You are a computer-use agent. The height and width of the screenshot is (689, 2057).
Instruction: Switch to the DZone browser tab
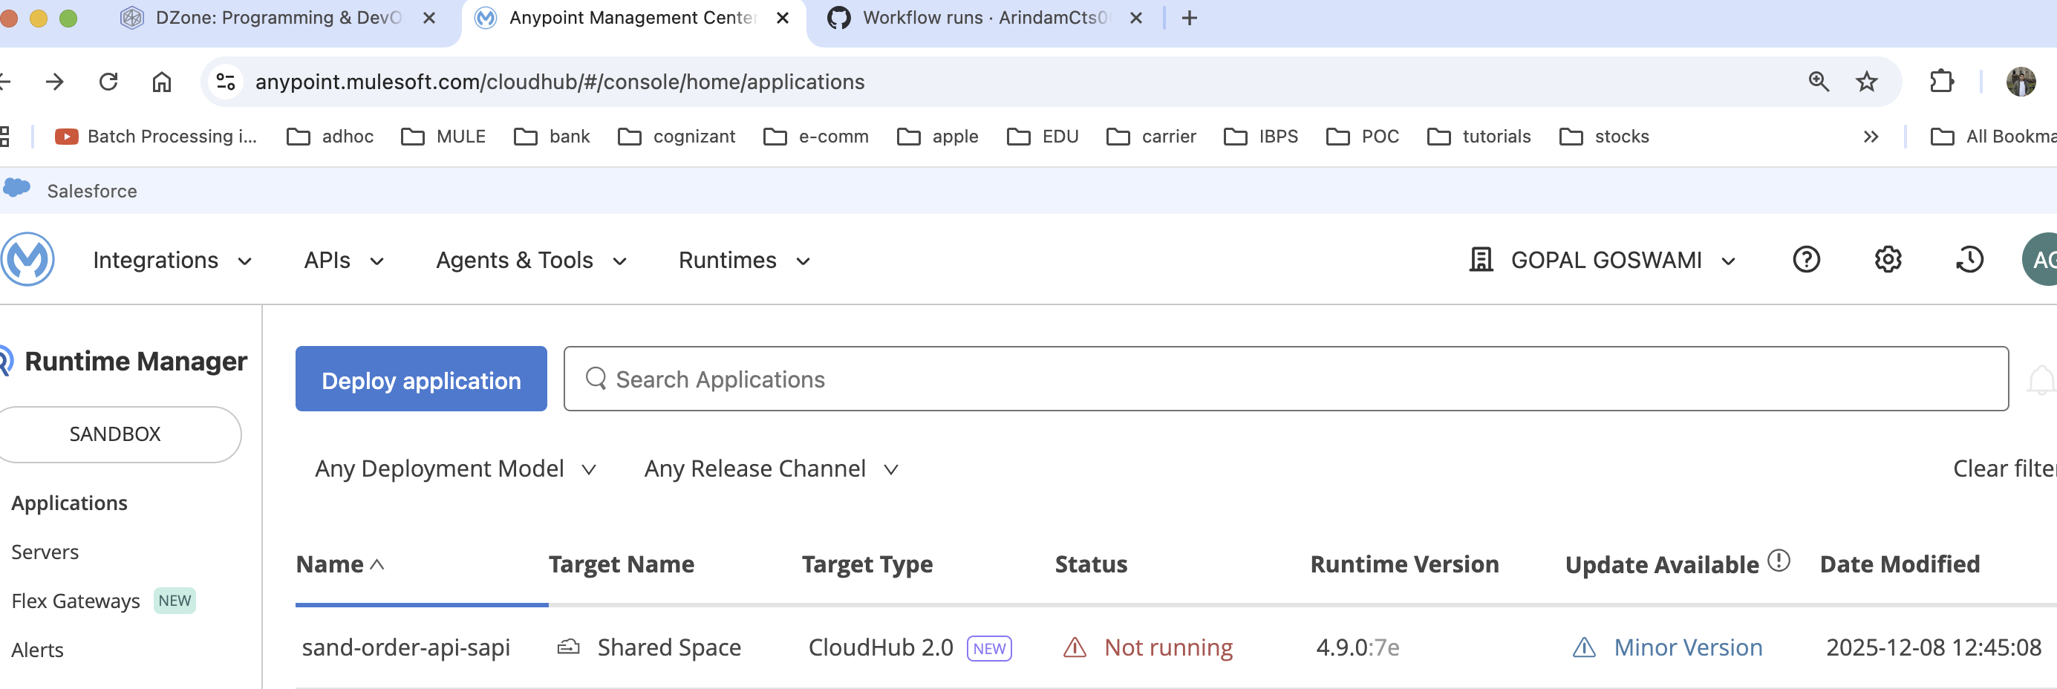277,18
